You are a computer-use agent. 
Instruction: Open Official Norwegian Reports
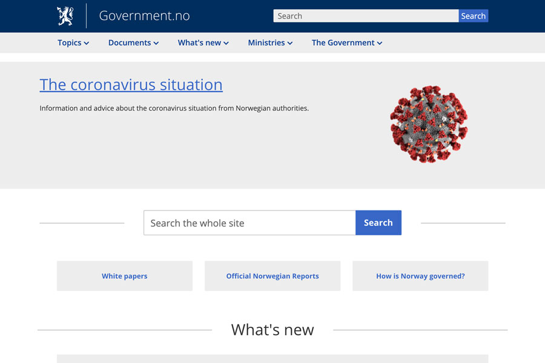tap(272, 276)
